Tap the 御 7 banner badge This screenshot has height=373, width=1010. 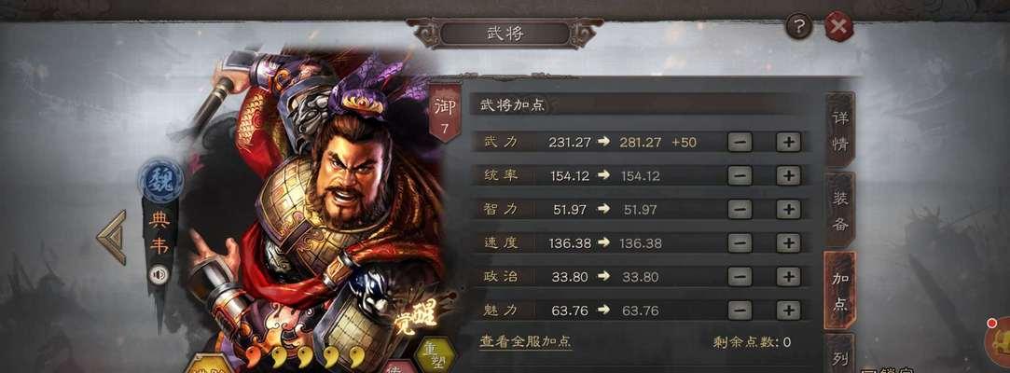pos(445,114)
